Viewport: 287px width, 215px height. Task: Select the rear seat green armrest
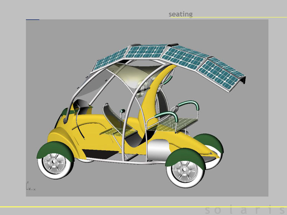166,116
